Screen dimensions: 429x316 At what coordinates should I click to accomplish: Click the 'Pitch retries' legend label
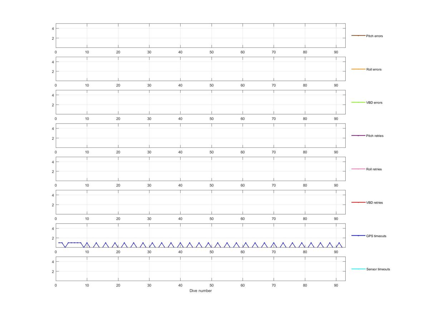[375, 136]
